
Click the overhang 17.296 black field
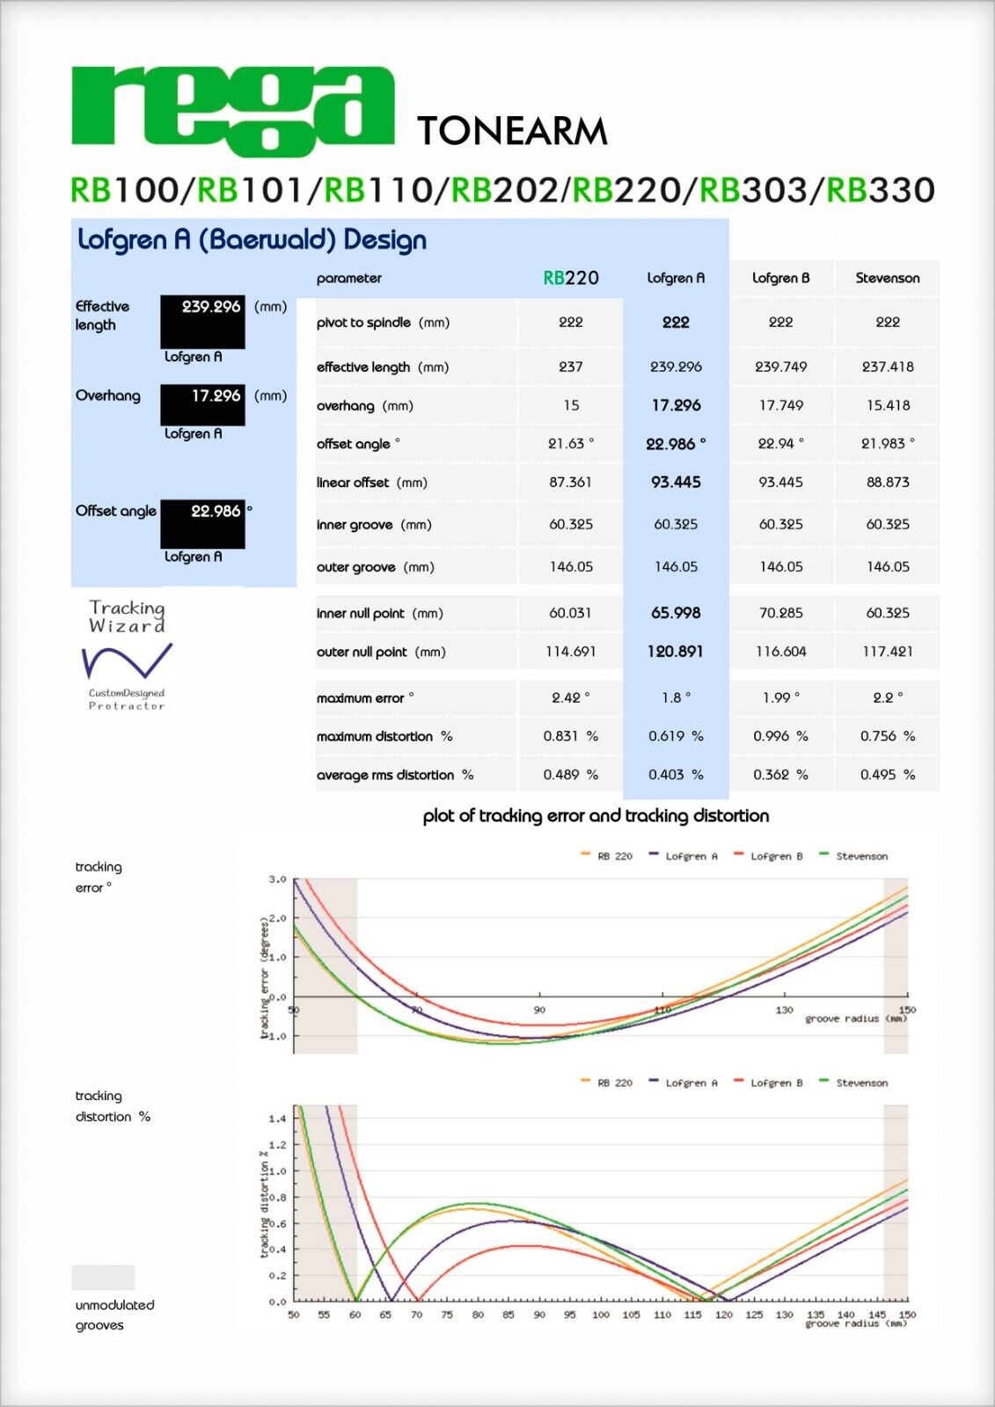tap(202, 405)
